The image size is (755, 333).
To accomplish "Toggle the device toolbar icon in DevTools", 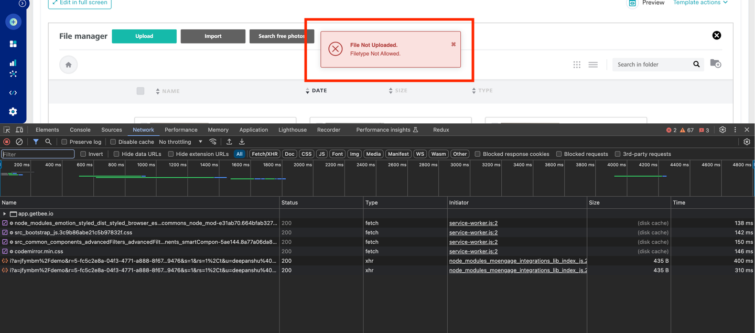I will tap(19, 130).
